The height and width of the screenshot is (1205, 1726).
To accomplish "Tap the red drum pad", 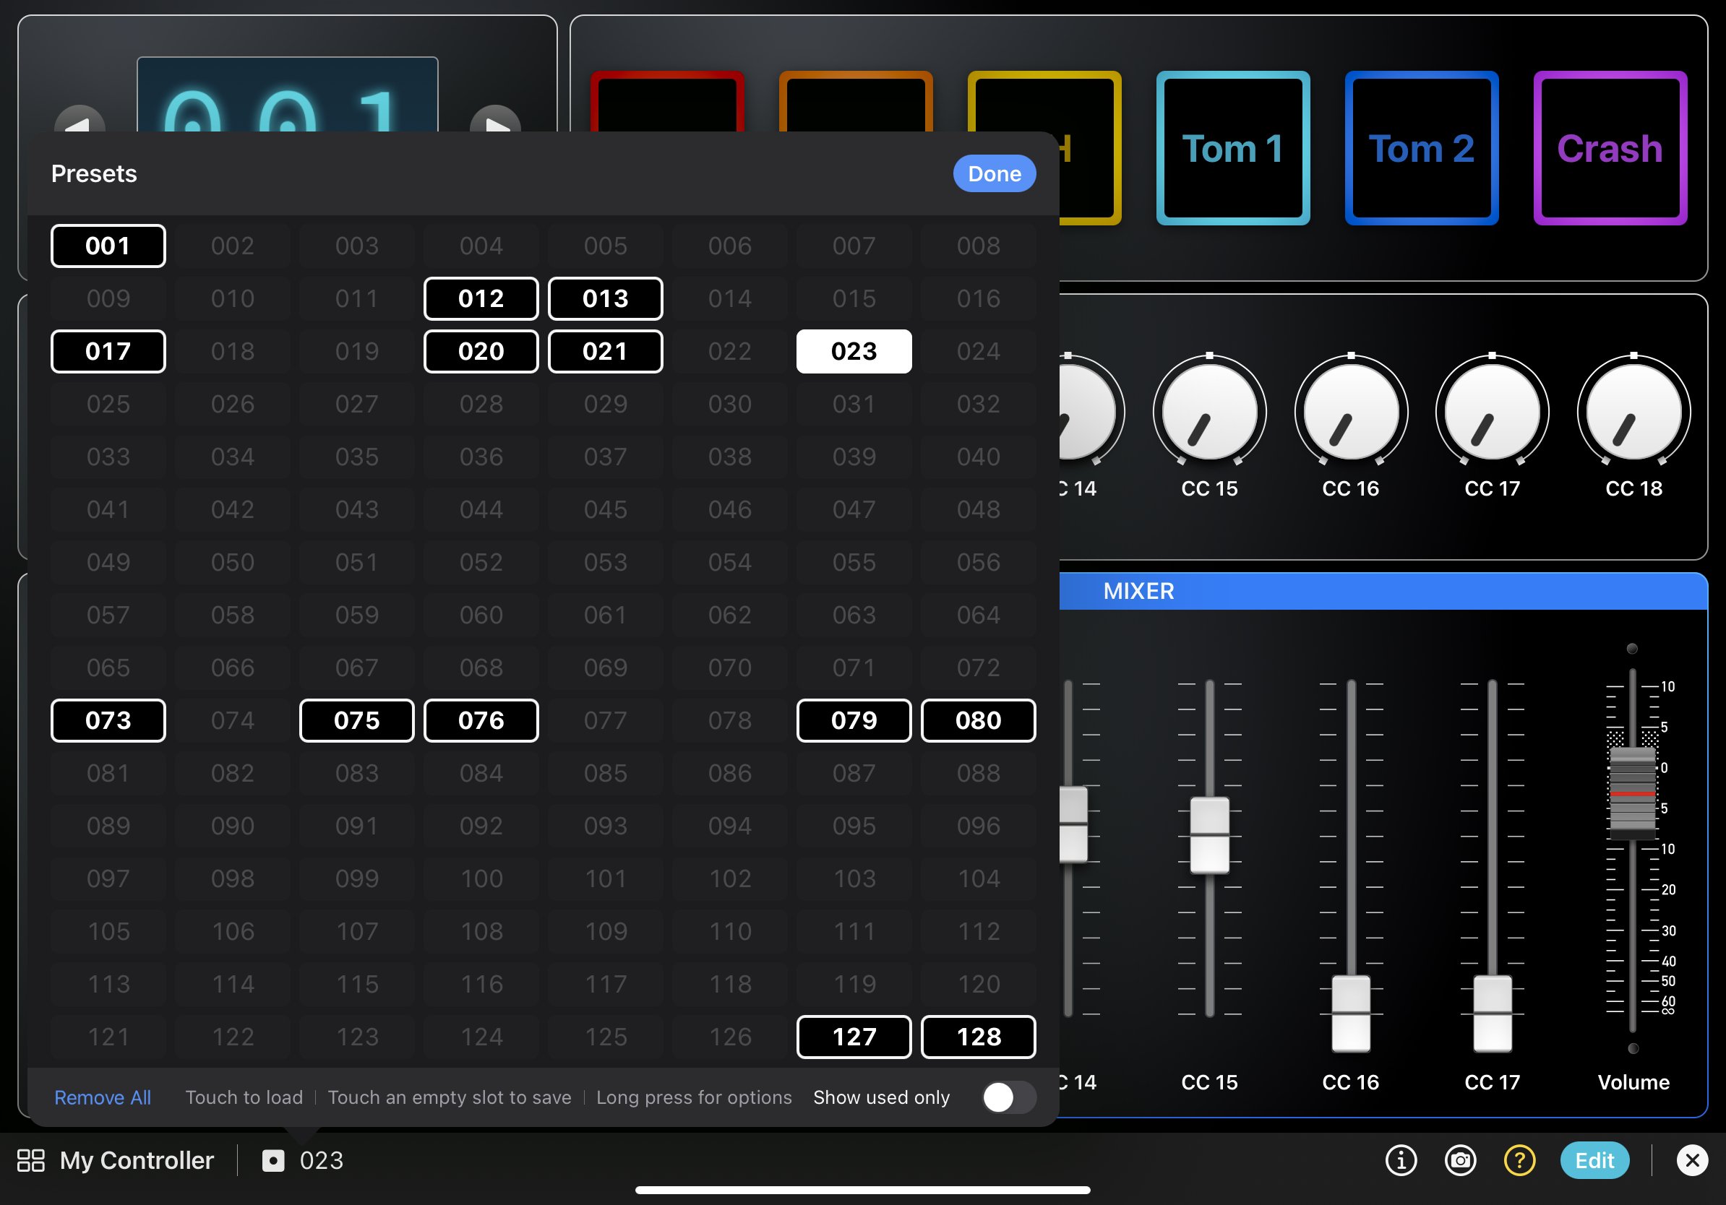I will [x=668, y=102].
